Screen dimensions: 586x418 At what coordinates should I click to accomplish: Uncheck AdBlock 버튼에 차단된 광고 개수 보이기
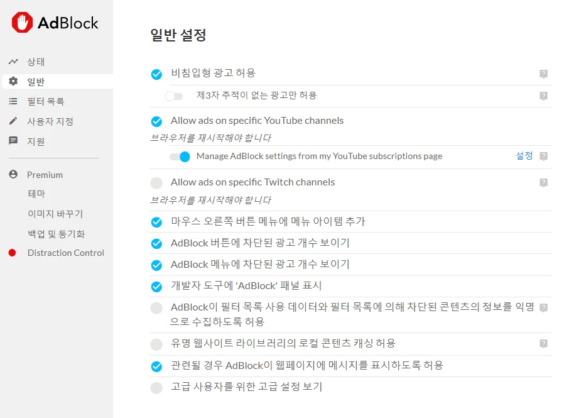(156, 243)
